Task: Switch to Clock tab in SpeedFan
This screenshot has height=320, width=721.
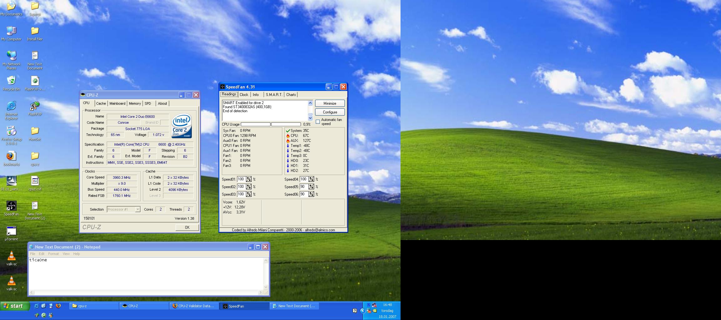Action: point(244,95)
